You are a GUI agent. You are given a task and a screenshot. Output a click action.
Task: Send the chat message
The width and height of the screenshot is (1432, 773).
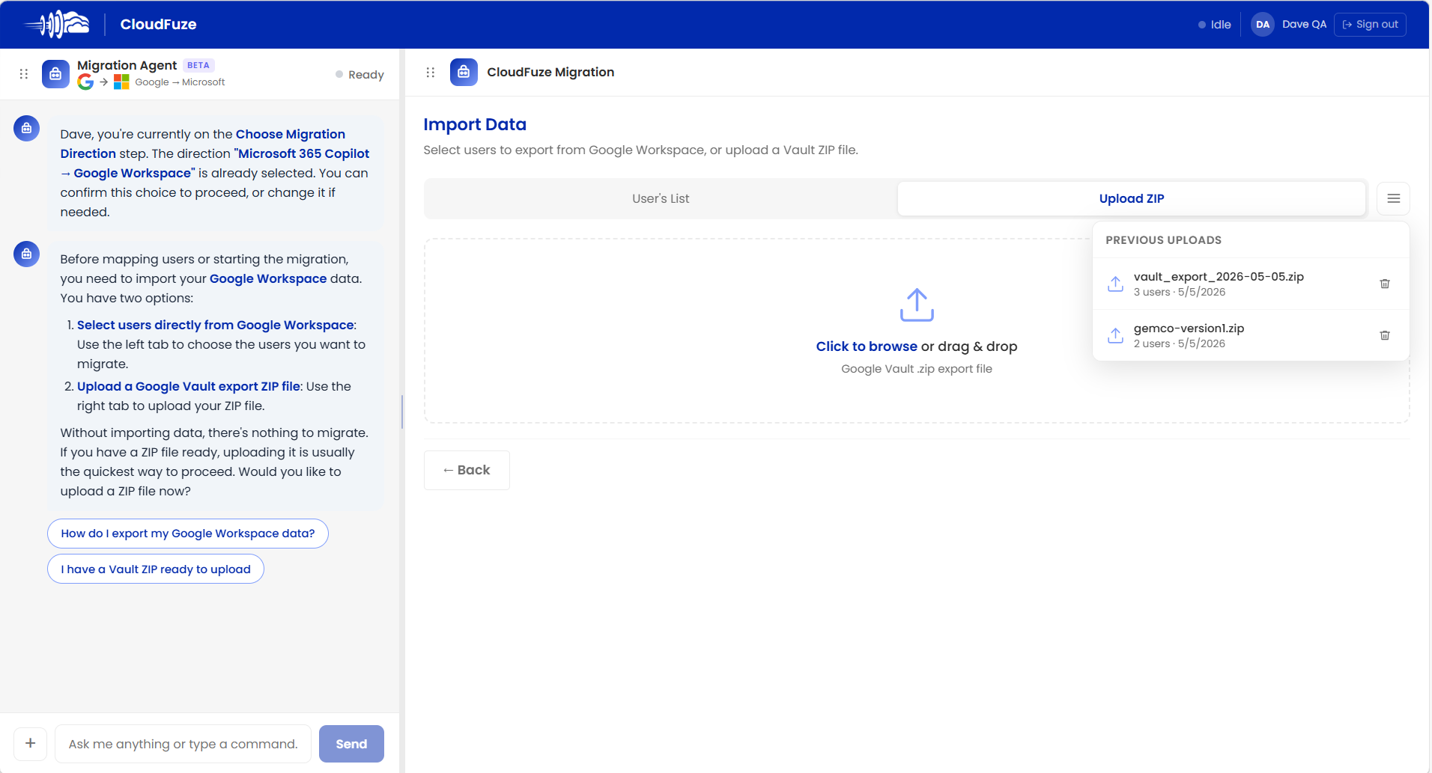click(351, 744)
